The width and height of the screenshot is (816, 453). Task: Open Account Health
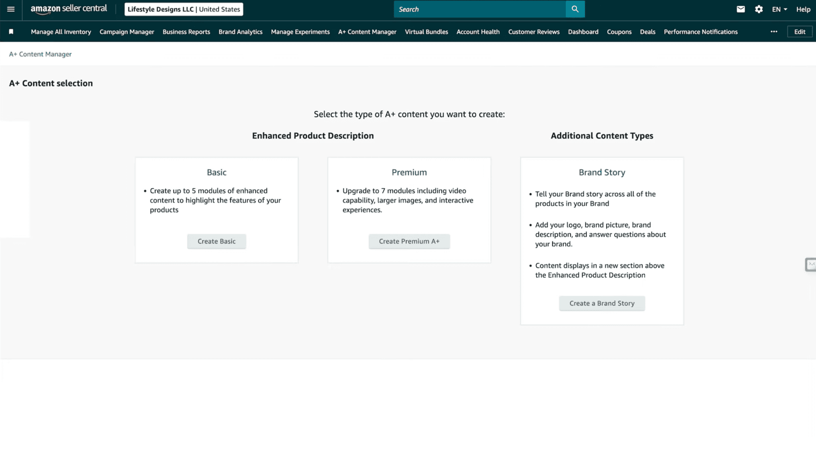tap(478, 31)
